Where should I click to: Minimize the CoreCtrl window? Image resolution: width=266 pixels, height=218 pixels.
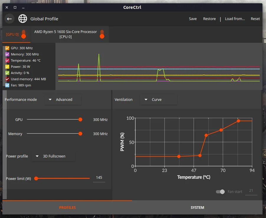[x=23, y=8]
